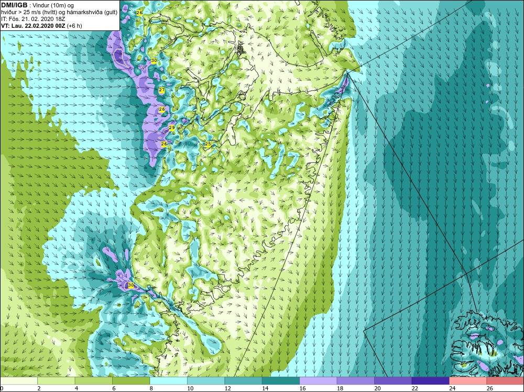Pick the 18–20 m/s purple legend swatch
The width and height of the screenshot is (524, 392).
356,380
